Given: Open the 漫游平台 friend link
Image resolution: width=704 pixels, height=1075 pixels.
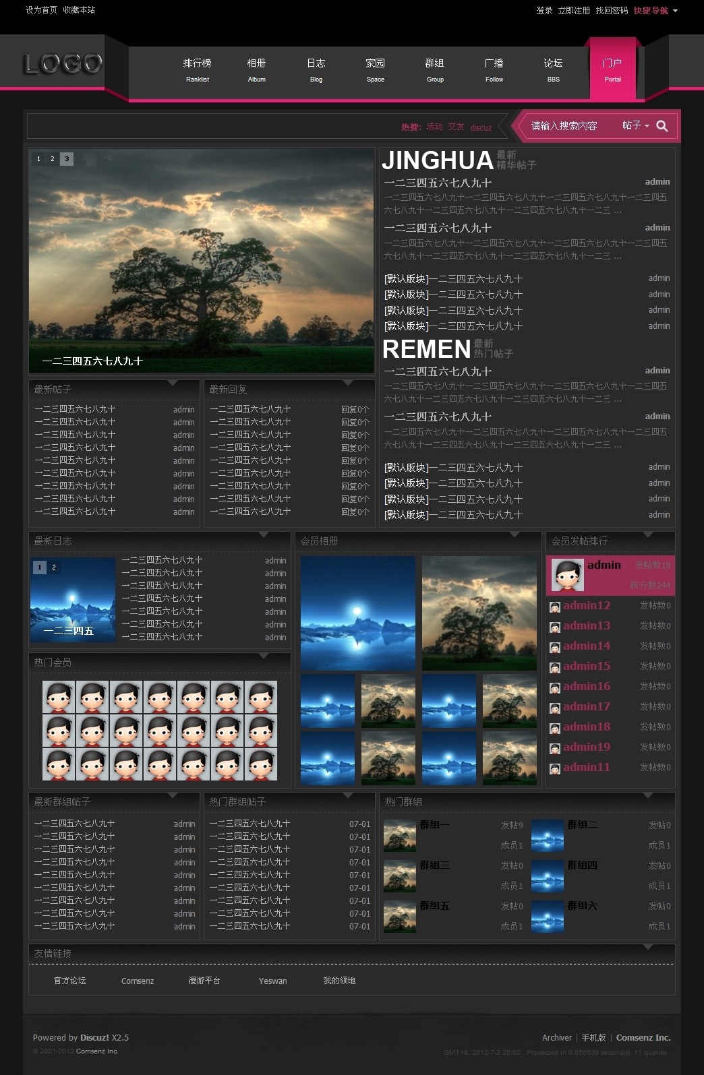Looking at the screenshot, I should pos(204,981).
